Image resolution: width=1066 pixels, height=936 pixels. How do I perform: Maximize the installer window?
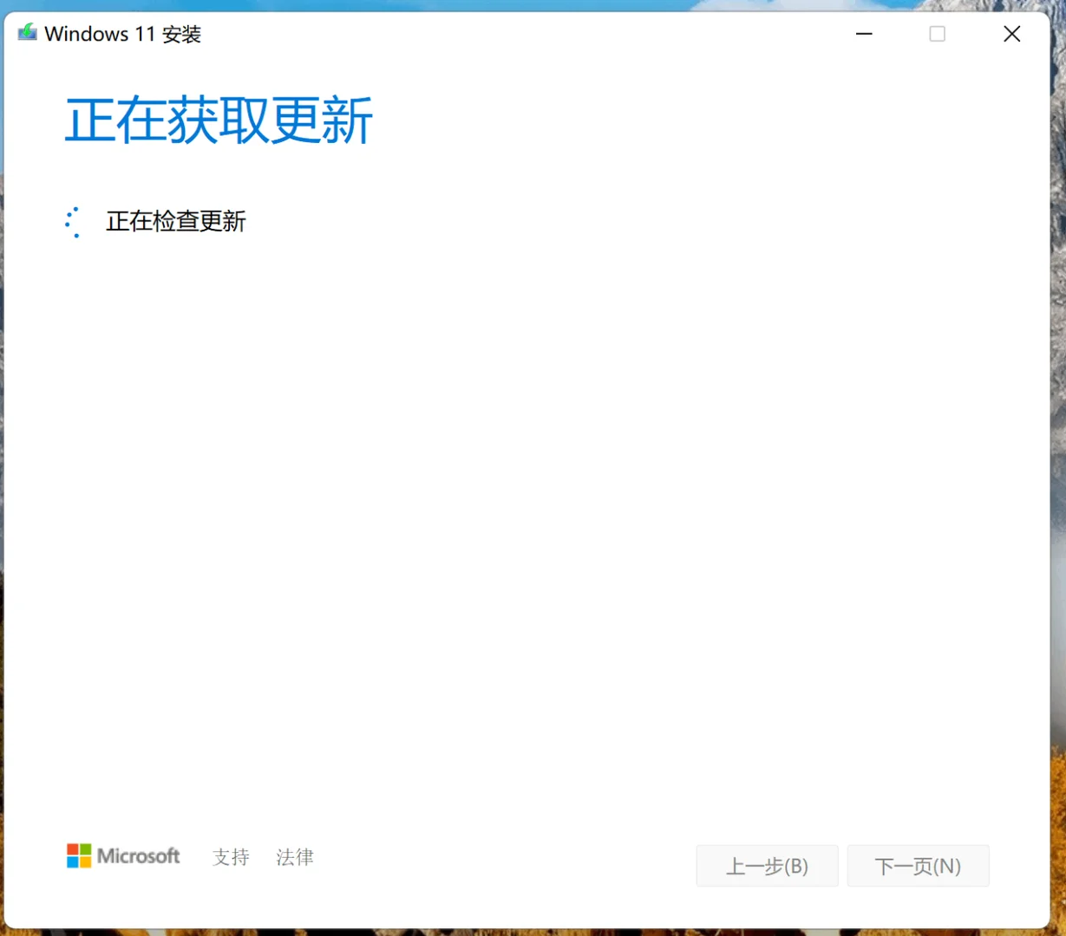click(937, 34)
